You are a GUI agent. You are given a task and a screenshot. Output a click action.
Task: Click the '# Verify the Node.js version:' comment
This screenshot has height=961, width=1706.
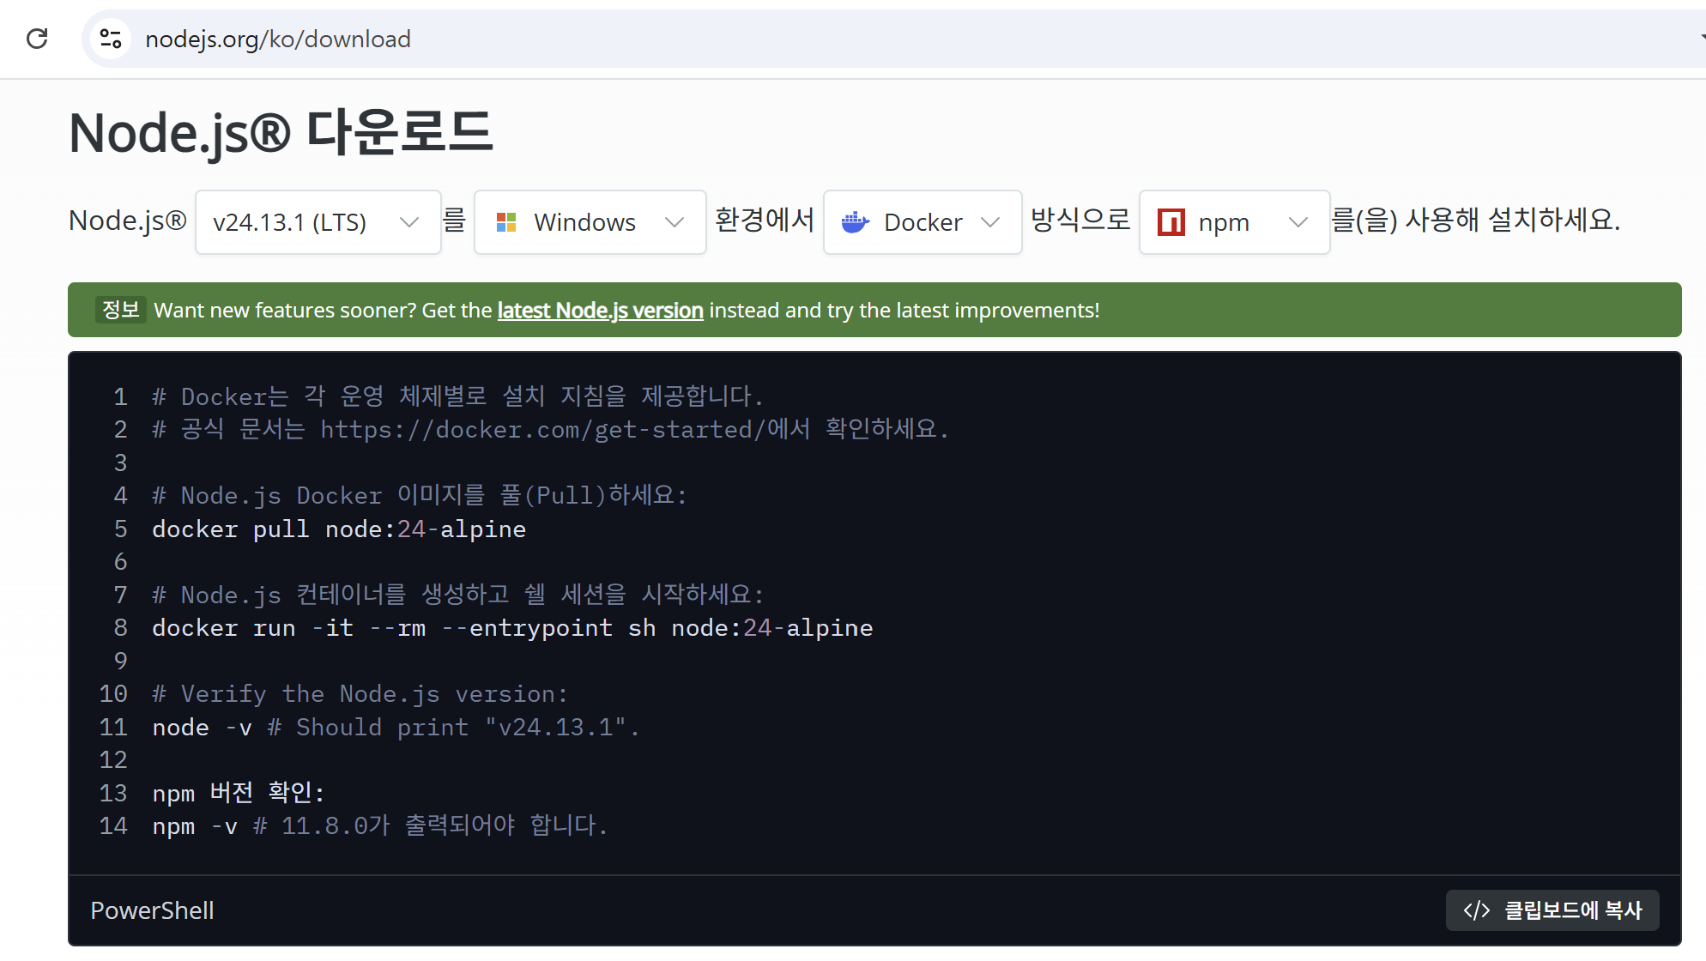[360, 694]
